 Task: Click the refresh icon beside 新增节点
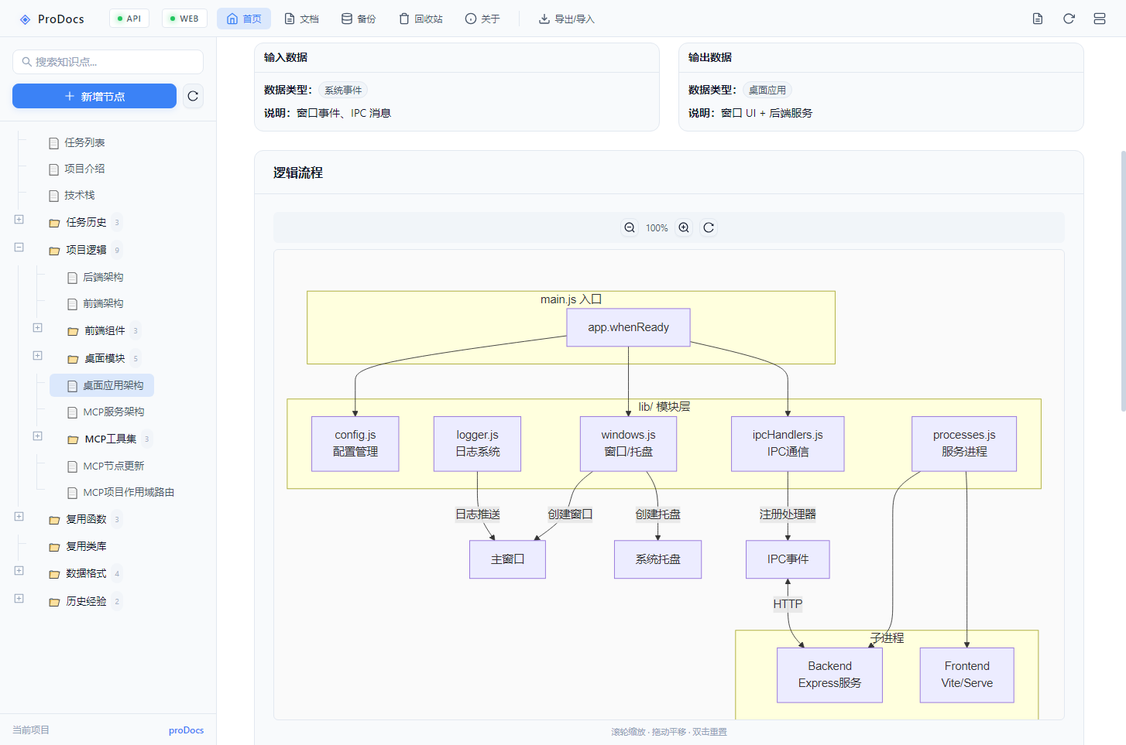coord(192,96)
